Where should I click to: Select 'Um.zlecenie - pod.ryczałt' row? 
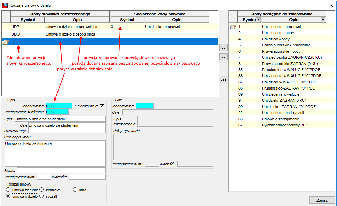[282, 113]
